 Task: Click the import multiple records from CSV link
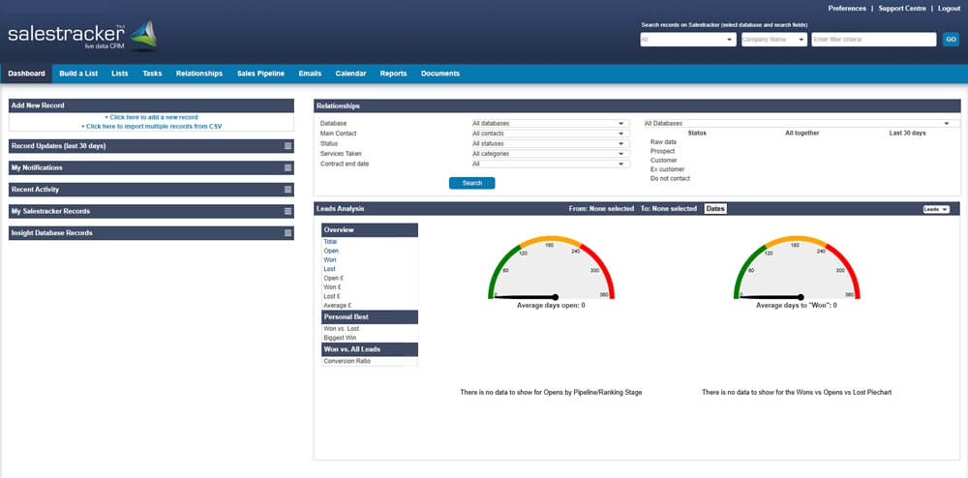[x=151, y=126]
